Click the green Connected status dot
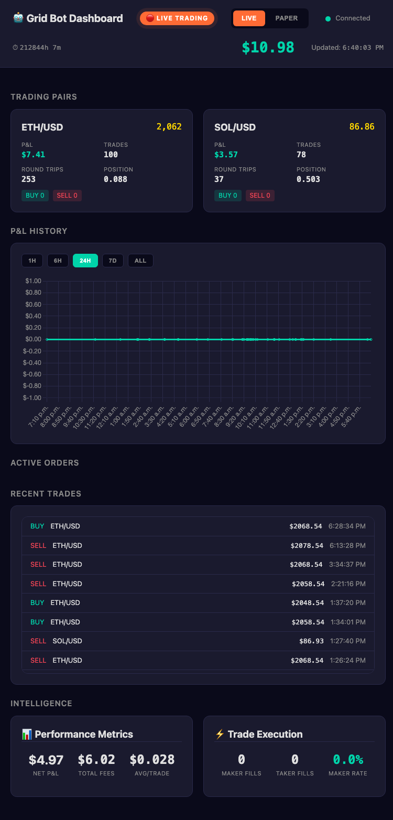The image size is (393, 820). (328, 18)
